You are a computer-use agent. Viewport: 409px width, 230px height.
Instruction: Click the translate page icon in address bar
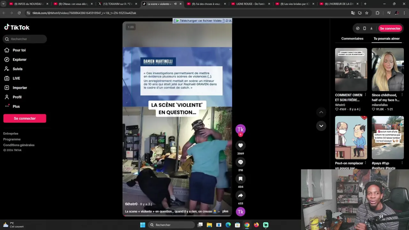pos(353,13)
